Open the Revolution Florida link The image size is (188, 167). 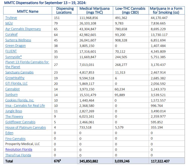tap(19, 149)
